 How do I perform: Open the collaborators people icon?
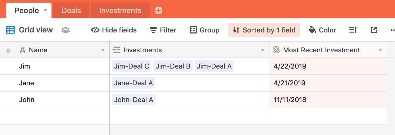66,30
